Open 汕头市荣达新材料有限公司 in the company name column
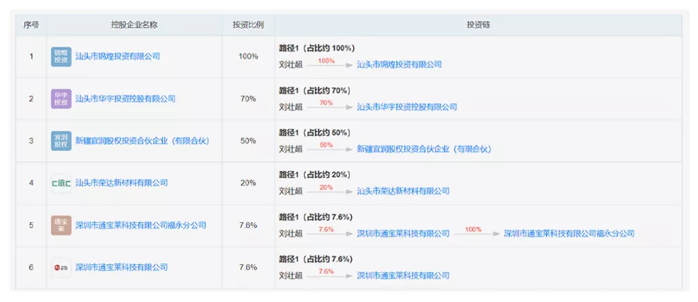Viewport: 698px width, 302px height. [122, 183]
